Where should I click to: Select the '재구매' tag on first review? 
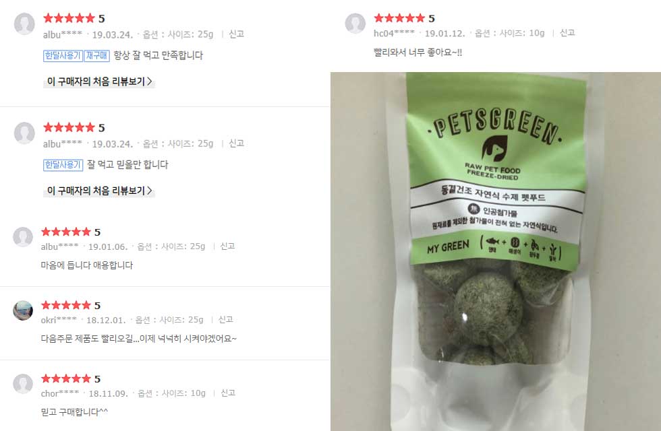(97, 55)
